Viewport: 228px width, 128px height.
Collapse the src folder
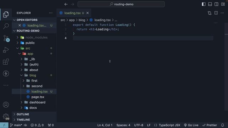[34, 48]
